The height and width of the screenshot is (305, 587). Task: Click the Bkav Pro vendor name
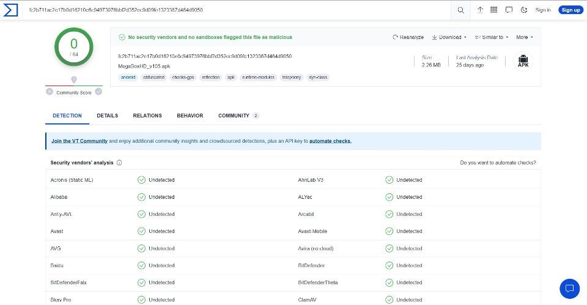61,300
